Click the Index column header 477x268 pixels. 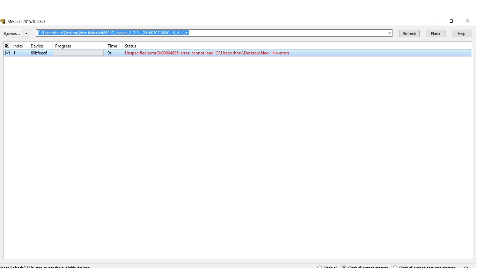point(19,46)
